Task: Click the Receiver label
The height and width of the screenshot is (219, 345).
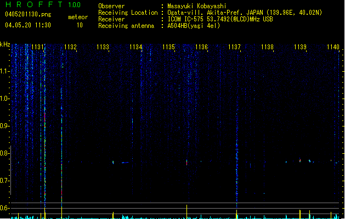Action: click(x=111, y=19)
